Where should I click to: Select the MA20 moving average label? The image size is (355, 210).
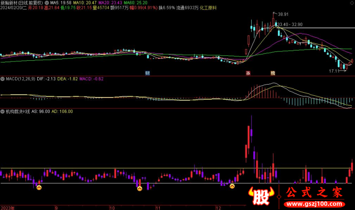click(109, 3)
